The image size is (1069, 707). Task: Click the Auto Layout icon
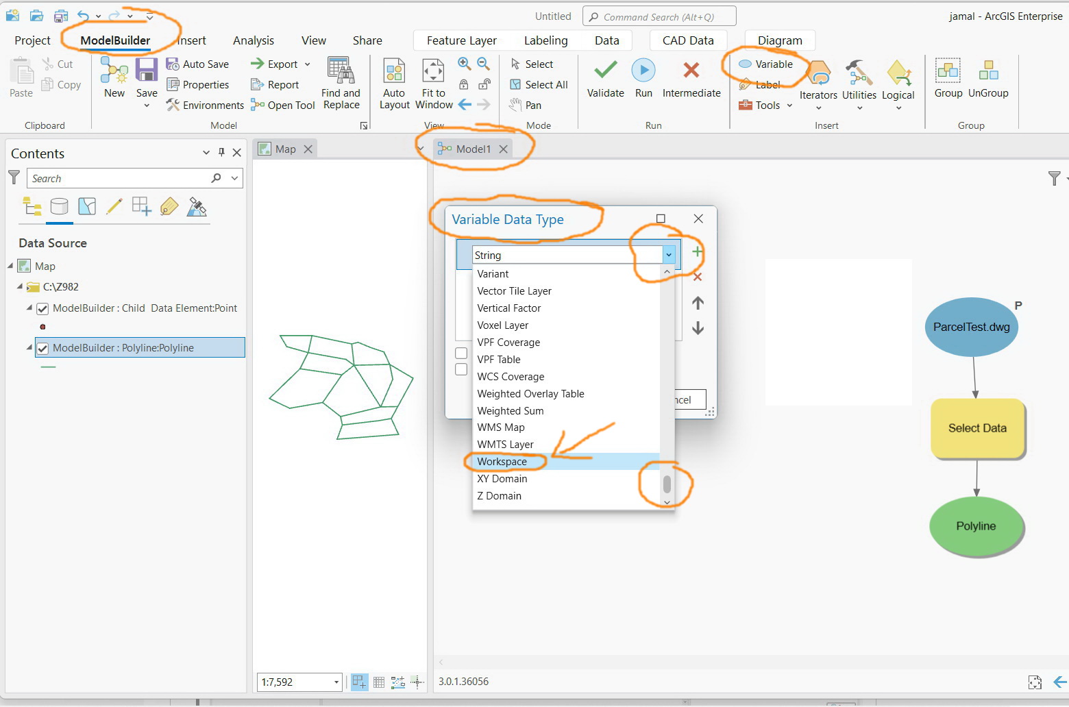[x=394, y=71]
